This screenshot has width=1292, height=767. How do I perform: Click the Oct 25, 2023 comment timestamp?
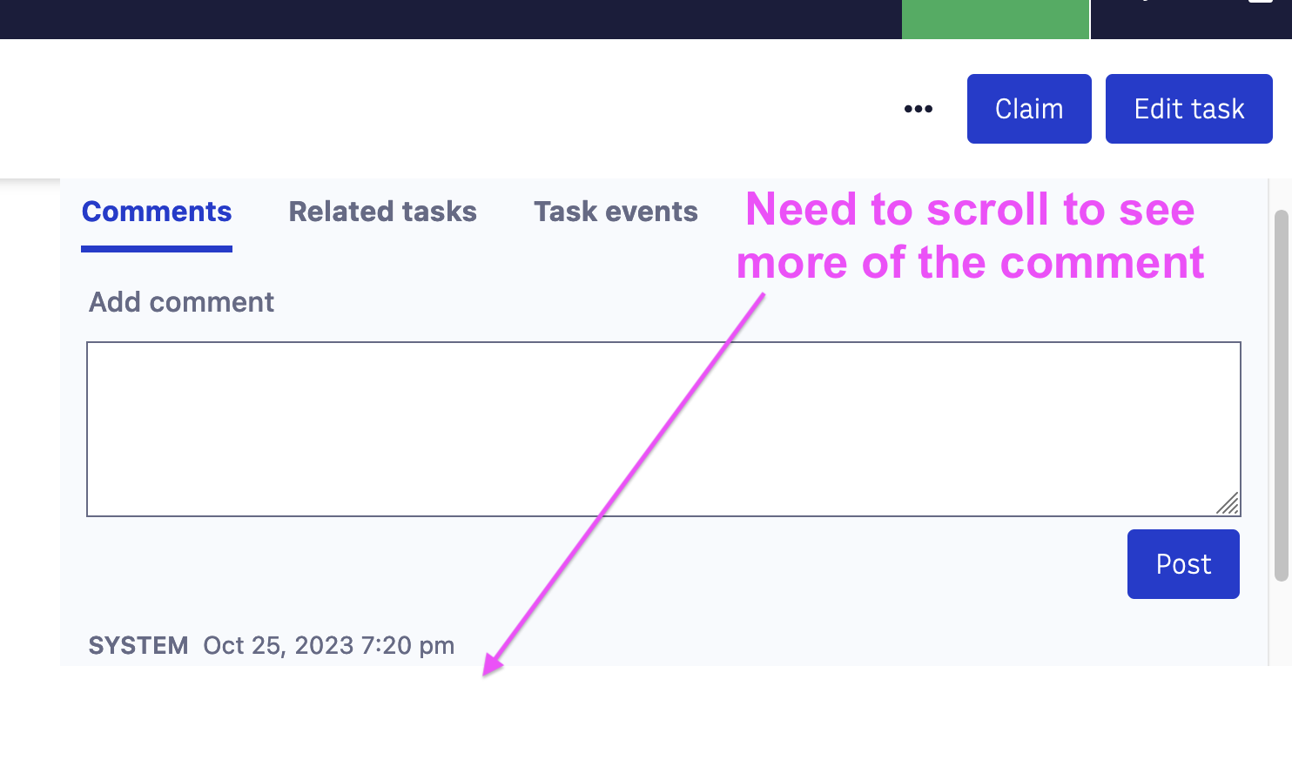click(x=329, y=645)
